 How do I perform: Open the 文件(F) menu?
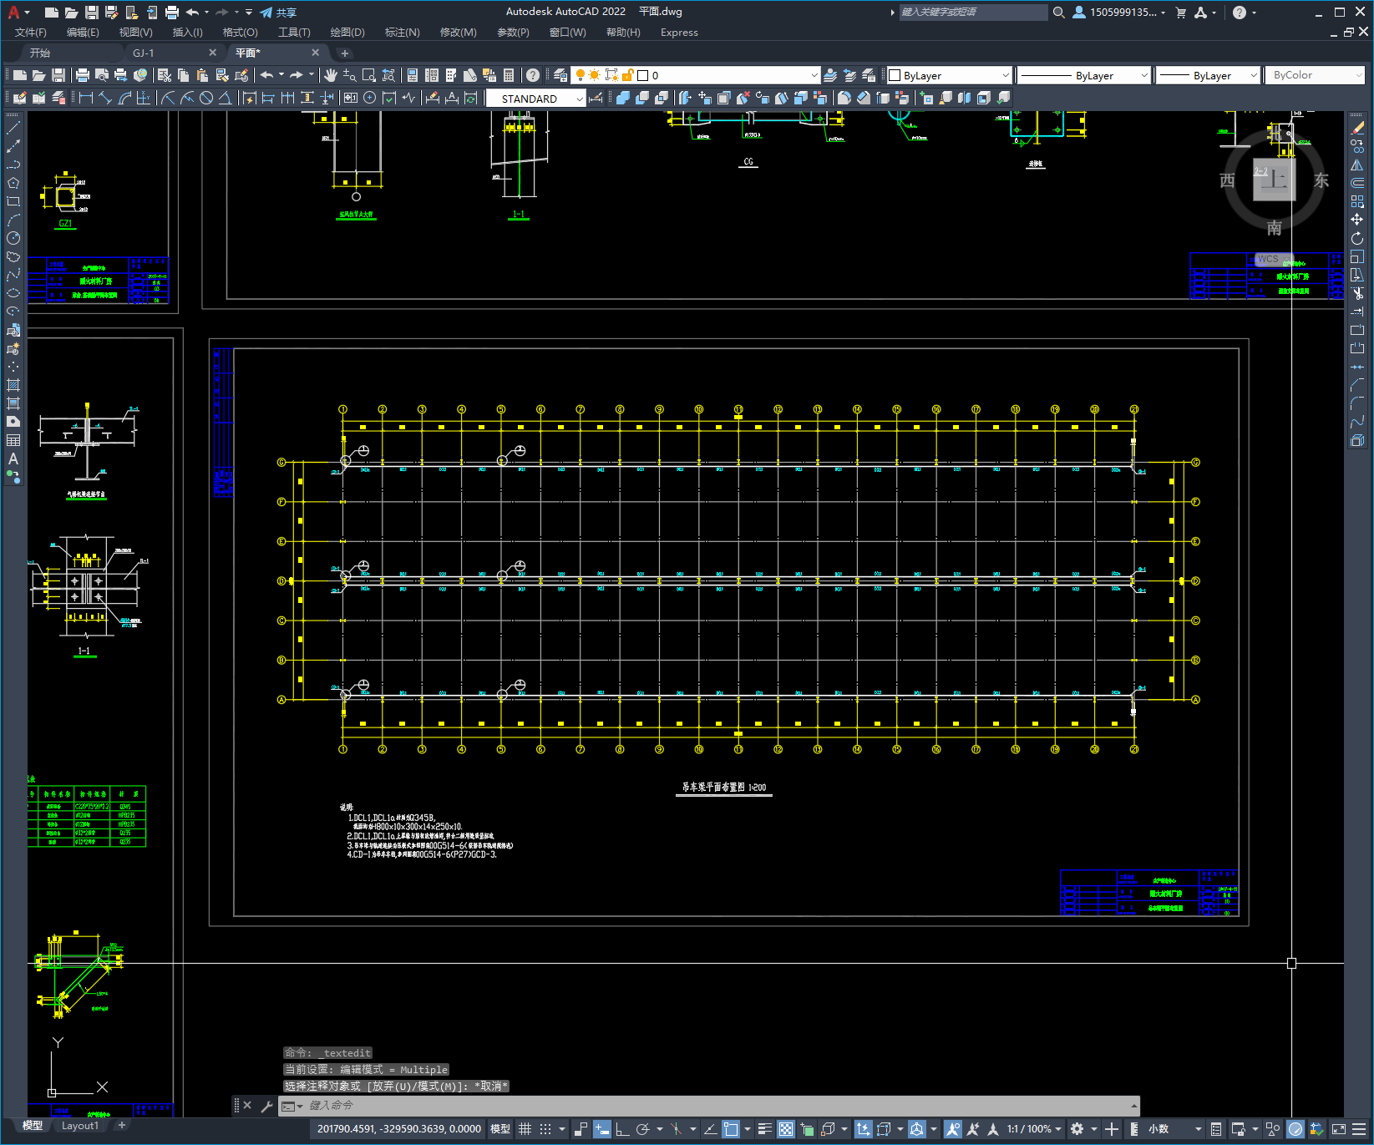(31, 33)
